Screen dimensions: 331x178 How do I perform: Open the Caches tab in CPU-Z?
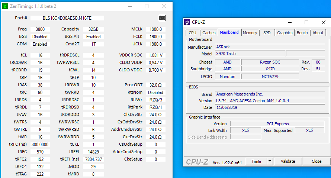tap(209, 33)
